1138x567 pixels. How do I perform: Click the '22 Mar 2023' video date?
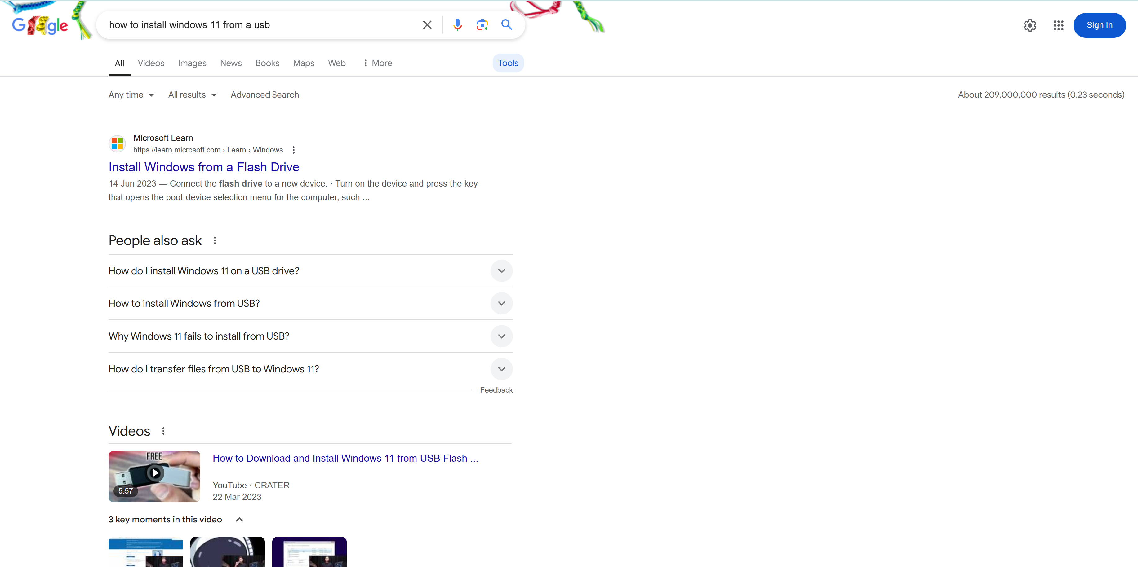(237, 497)
